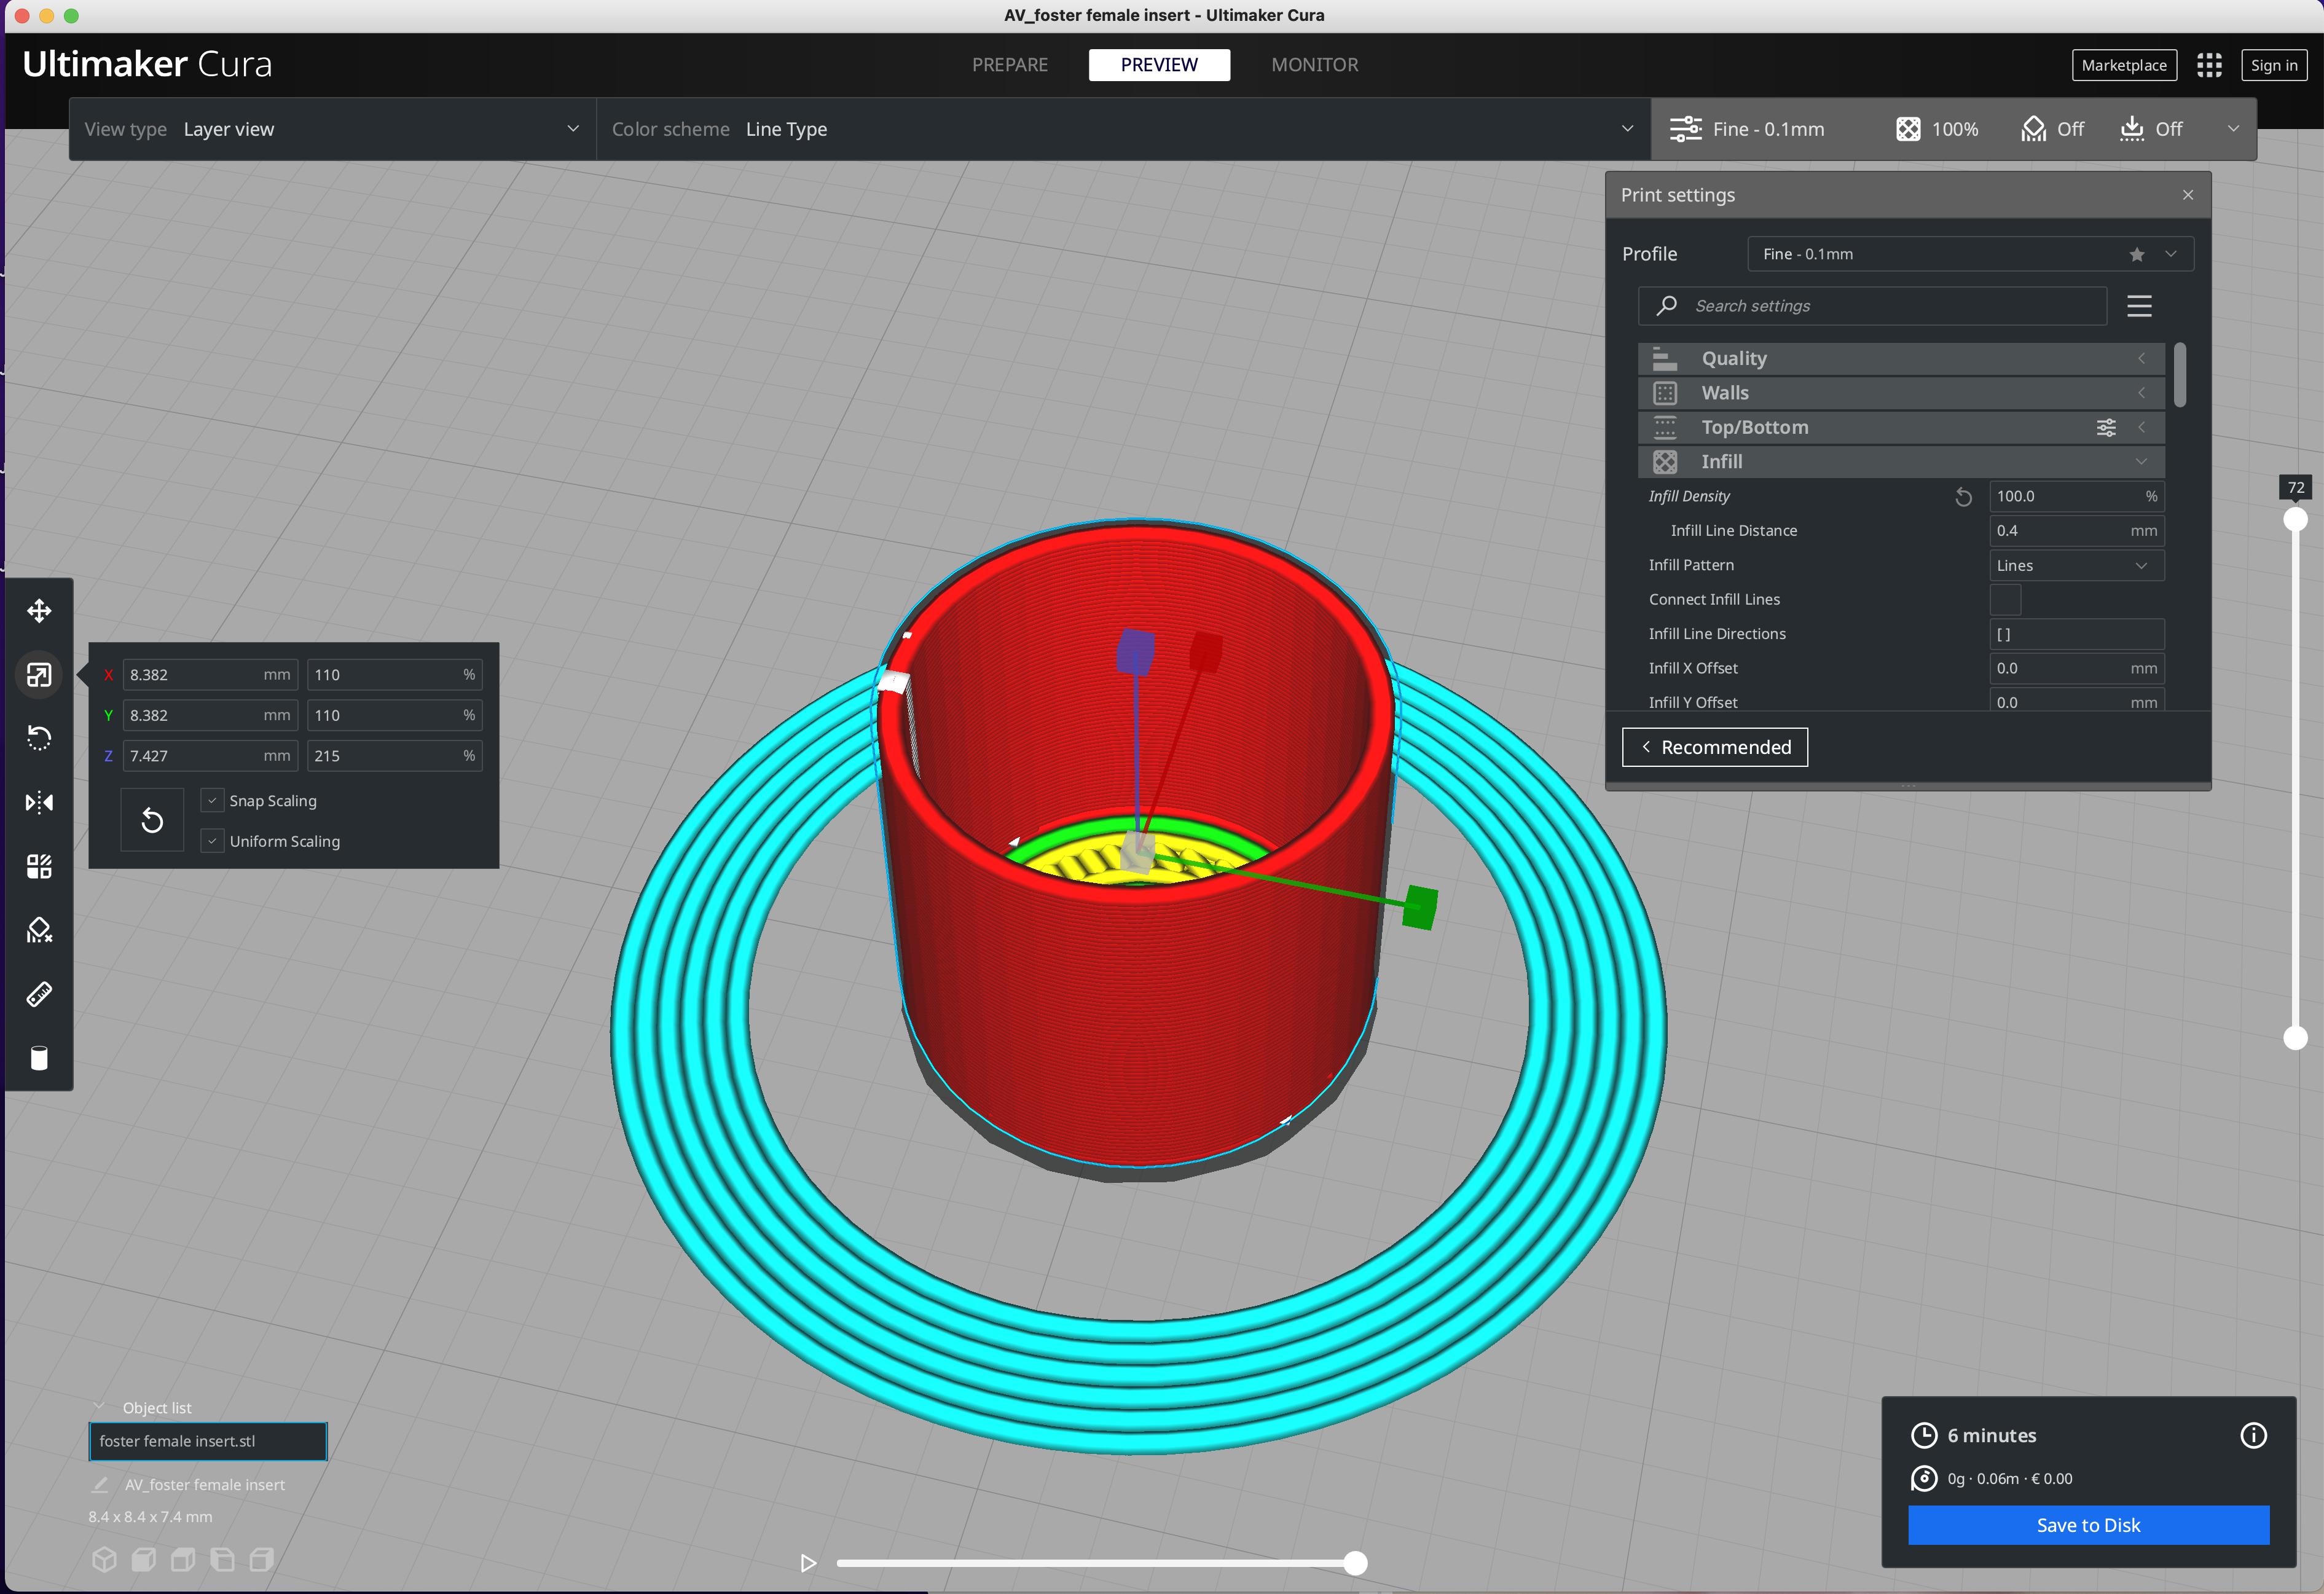The height and width of the screenshot is (1594, 2324).
Task: Switch to top camera view
Action: 183,1560
